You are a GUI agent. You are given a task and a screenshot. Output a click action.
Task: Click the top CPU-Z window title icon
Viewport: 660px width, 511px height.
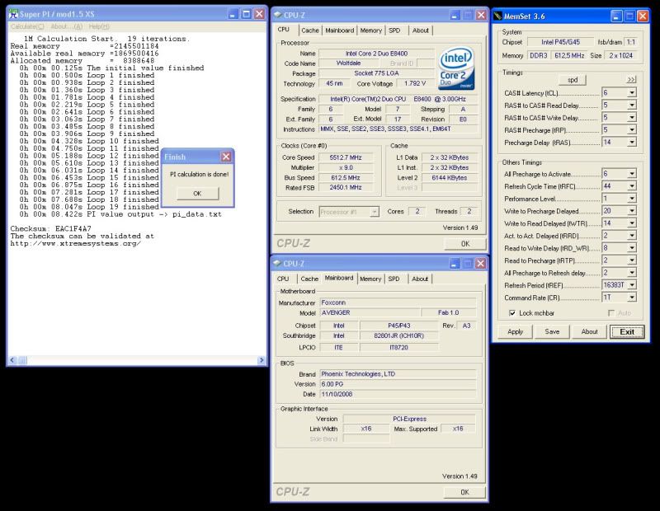[x=278, y=15]
